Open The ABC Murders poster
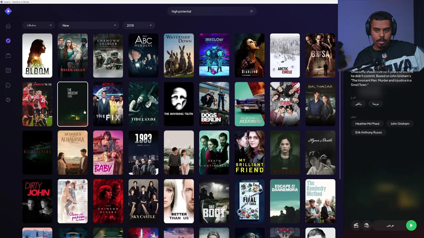Screen dimensions: 424x238 pyautogui.click(x=143, y=56)
